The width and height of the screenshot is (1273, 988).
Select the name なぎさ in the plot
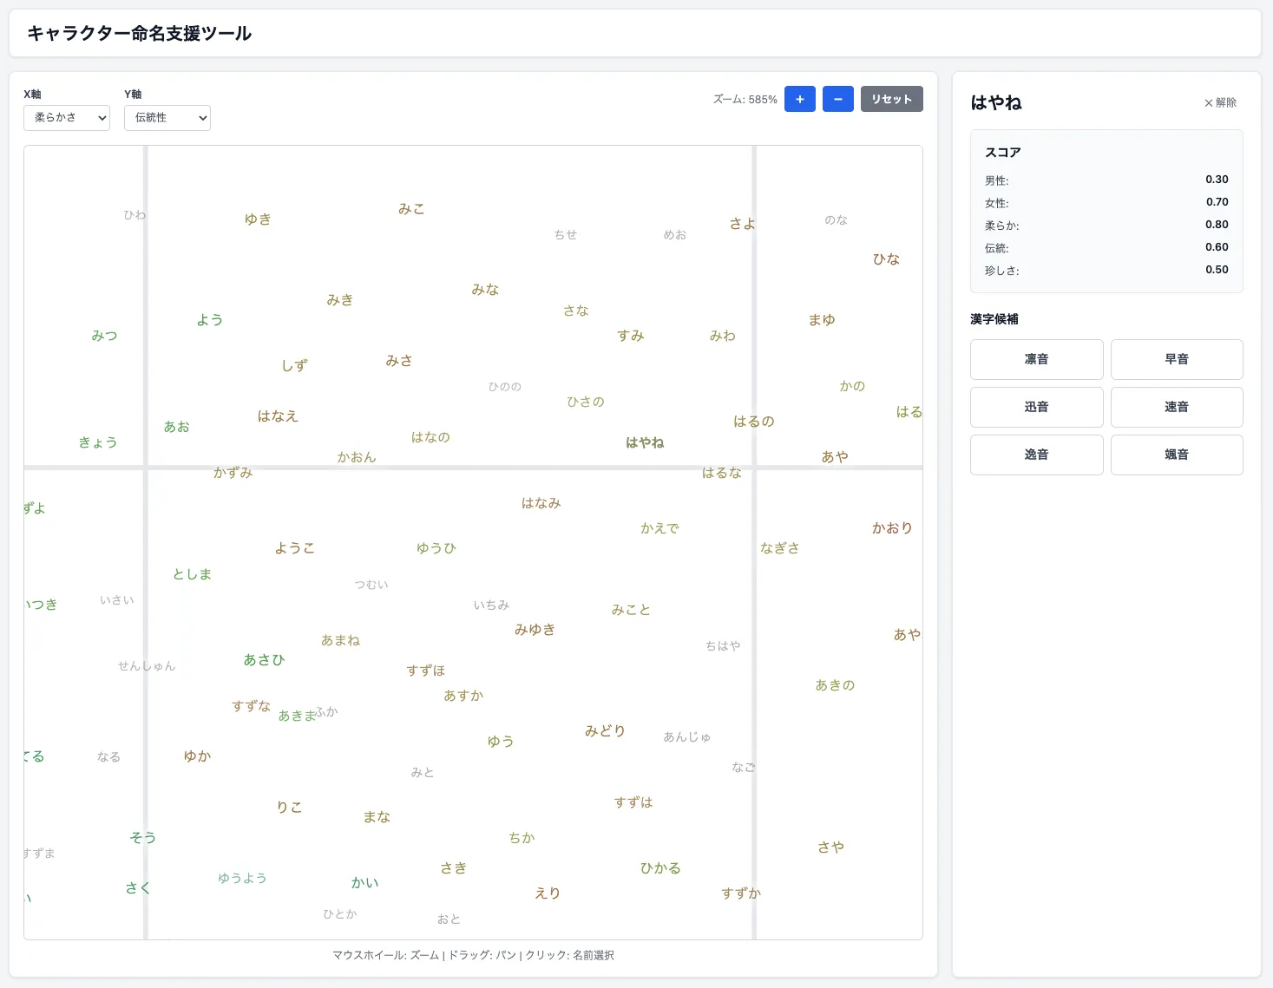[779, 548]
